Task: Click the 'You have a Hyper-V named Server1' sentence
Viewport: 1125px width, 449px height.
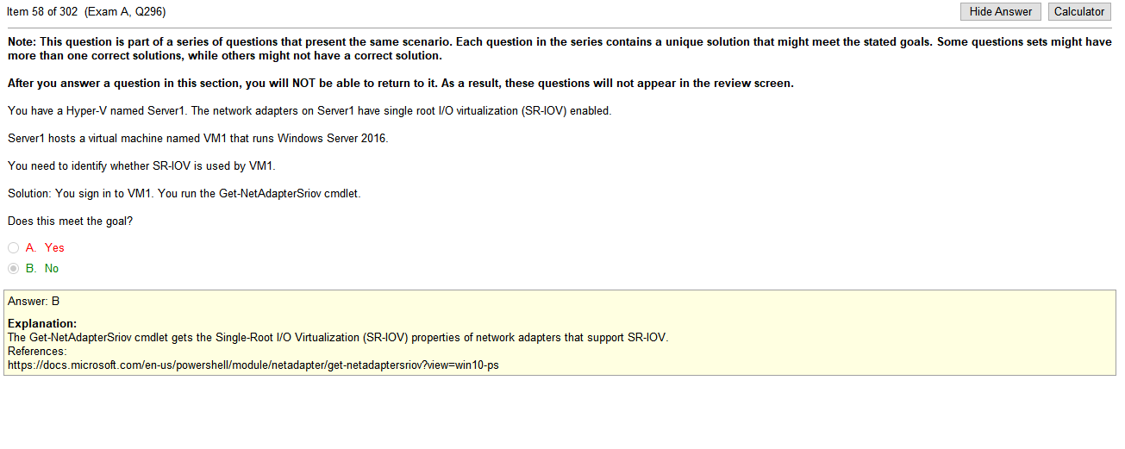Action: click(x=309, y=110)
